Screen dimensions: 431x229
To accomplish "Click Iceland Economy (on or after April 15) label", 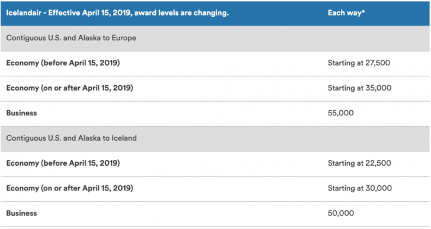I will (69, 188).
